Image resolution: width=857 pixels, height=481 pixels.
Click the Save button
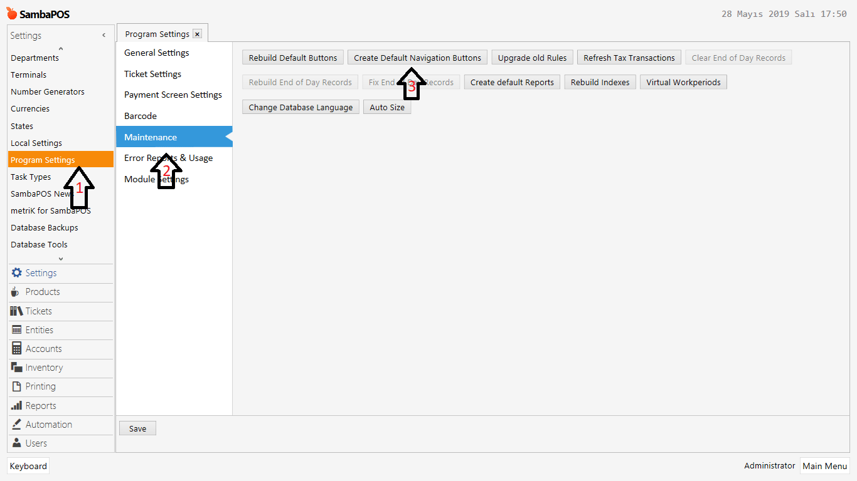coord(137,428)
